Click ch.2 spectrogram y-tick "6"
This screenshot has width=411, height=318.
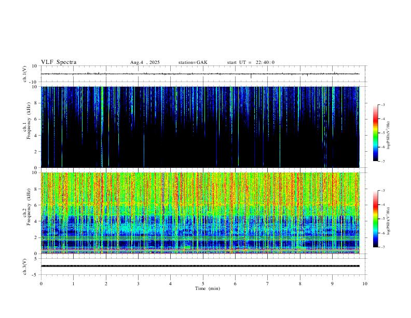point(36,205)
